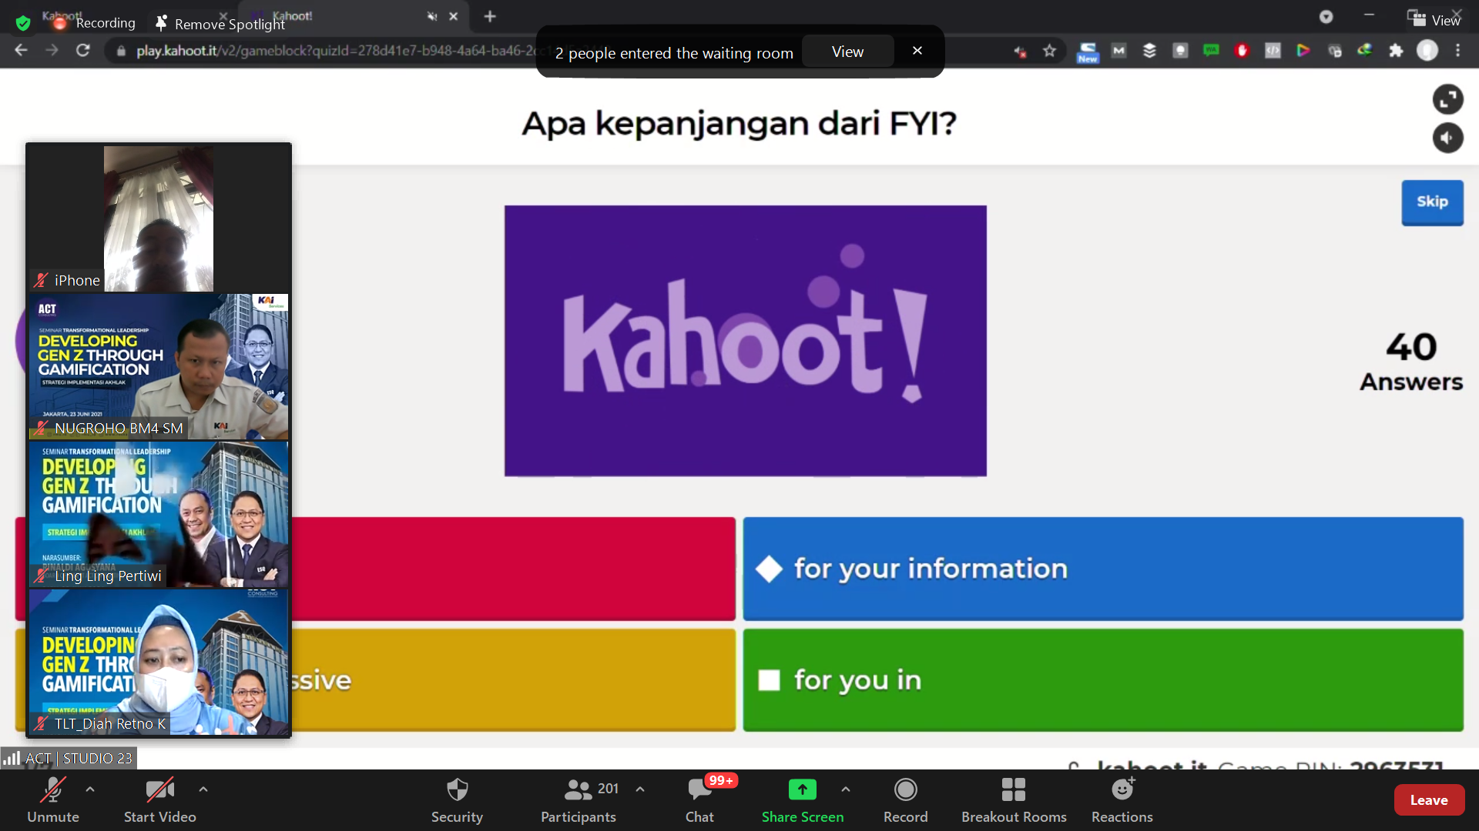Start Video camera toggle
Screen dimensions: 1479x831
click(x=159, y=790)
